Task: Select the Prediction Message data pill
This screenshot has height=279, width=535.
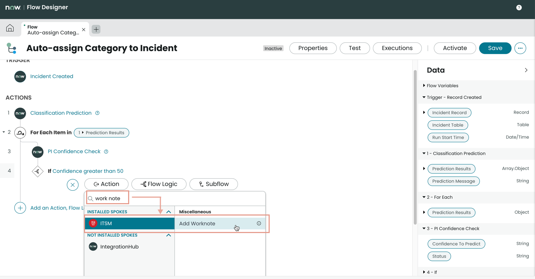Action: tap(454, 181)
